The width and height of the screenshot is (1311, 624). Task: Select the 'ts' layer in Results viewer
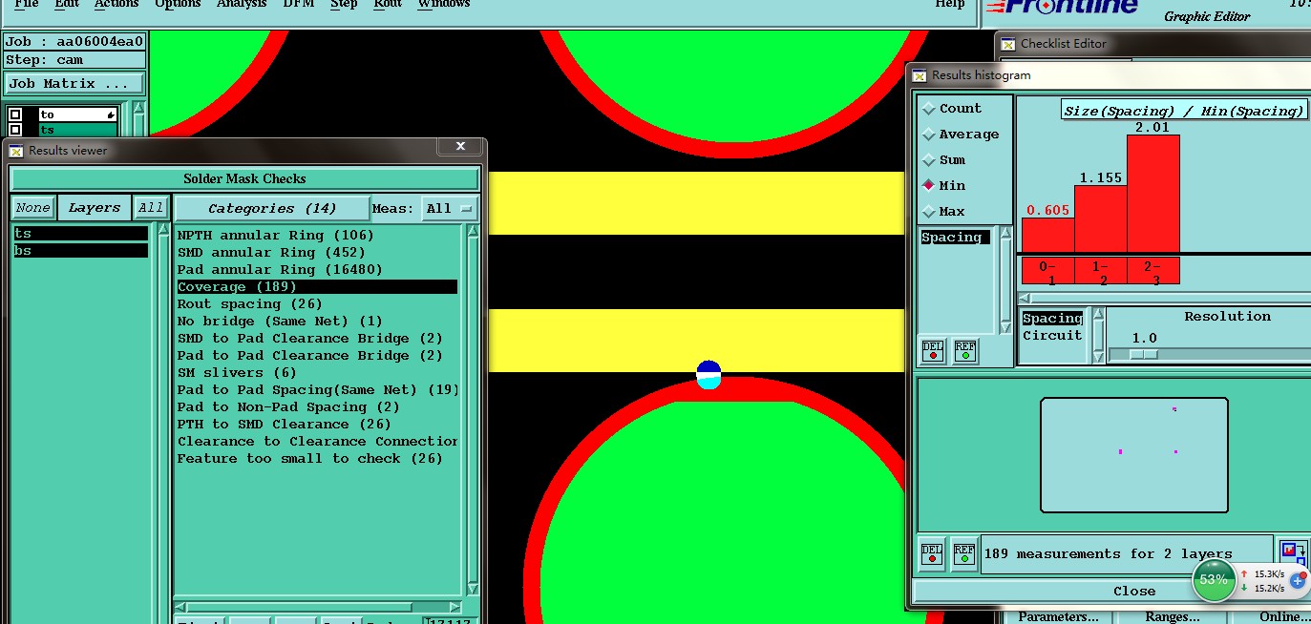[x=81, y=233]
